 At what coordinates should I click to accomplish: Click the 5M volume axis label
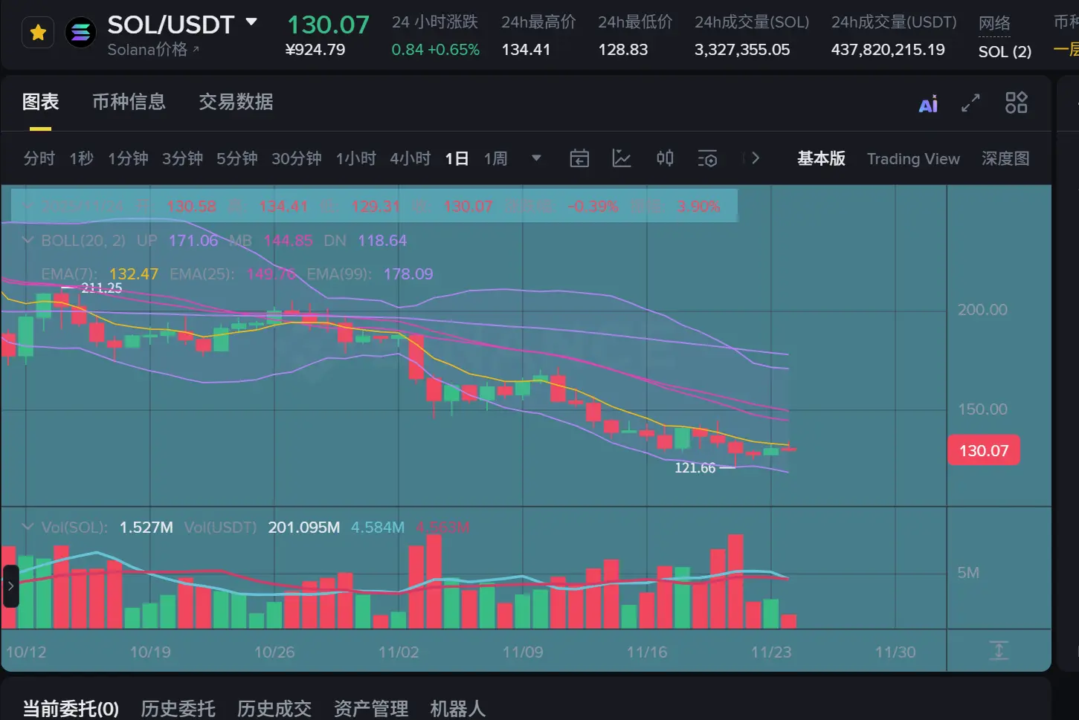(968, 573)
